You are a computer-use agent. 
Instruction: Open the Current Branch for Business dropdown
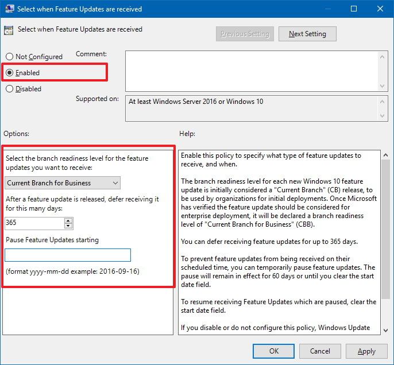(63, 183)
